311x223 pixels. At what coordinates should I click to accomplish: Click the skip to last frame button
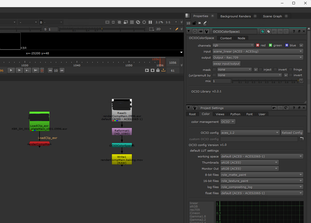point(36,70)
